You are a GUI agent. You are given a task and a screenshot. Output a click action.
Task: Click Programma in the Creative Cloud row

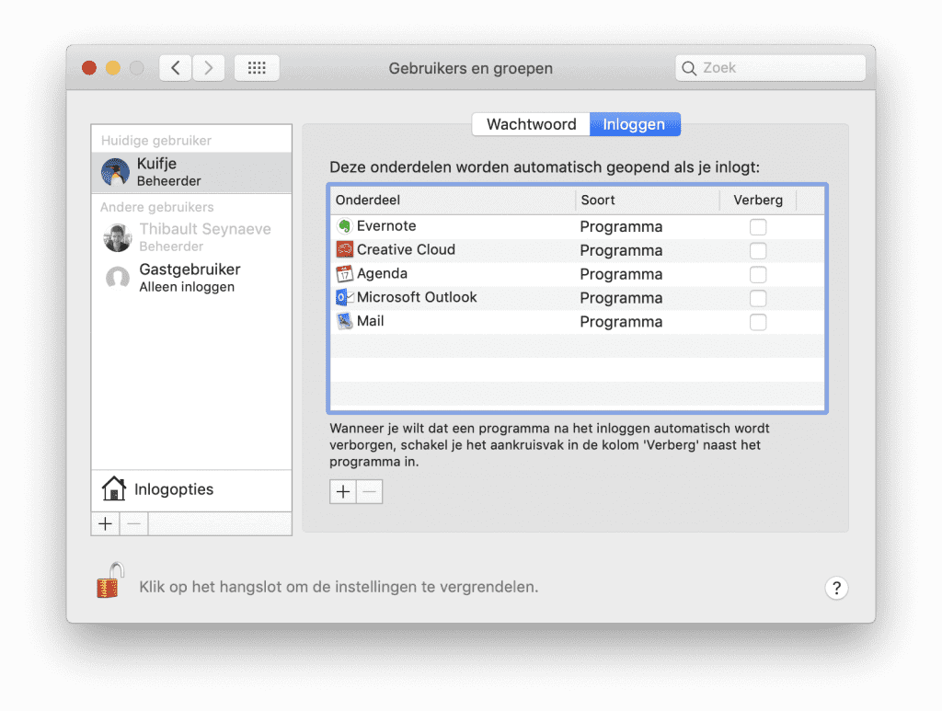(621, 250)
